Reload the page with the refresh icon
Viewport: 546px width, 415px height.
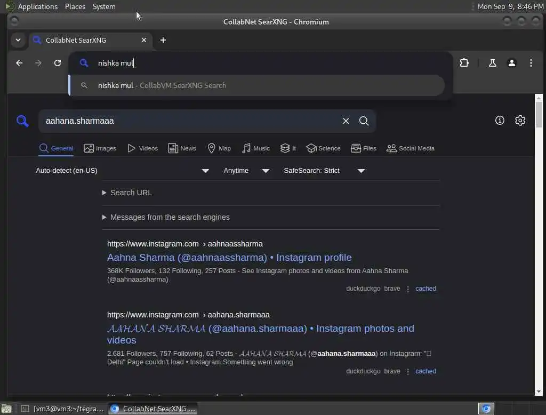[x=58, y=63]
